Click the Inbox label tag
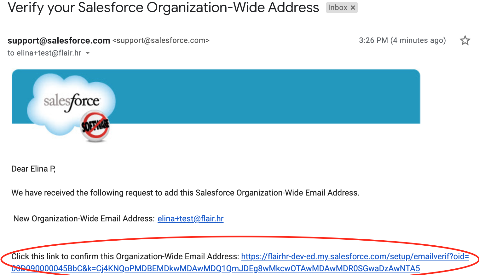This screenshot has width=479, height=275. (x=338, y=8)
